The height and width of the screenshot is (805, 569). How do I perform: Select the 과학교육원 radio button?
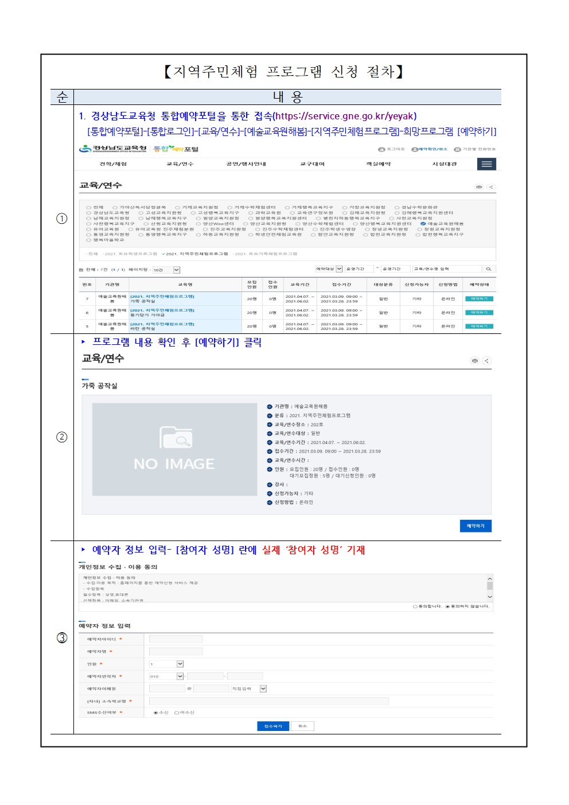[x=251, y=213]
